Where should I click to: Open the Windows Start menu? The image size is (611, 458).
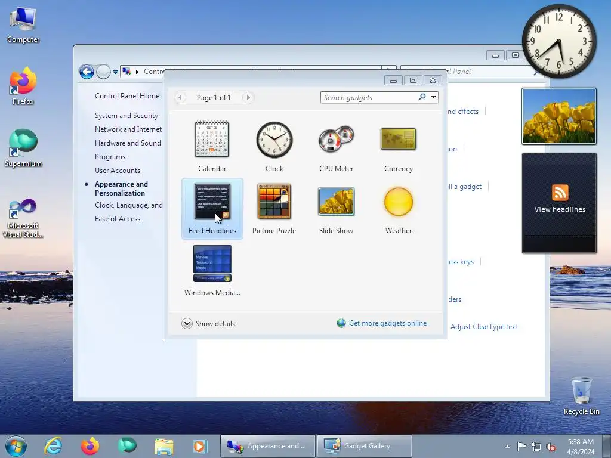coord(16,446)
